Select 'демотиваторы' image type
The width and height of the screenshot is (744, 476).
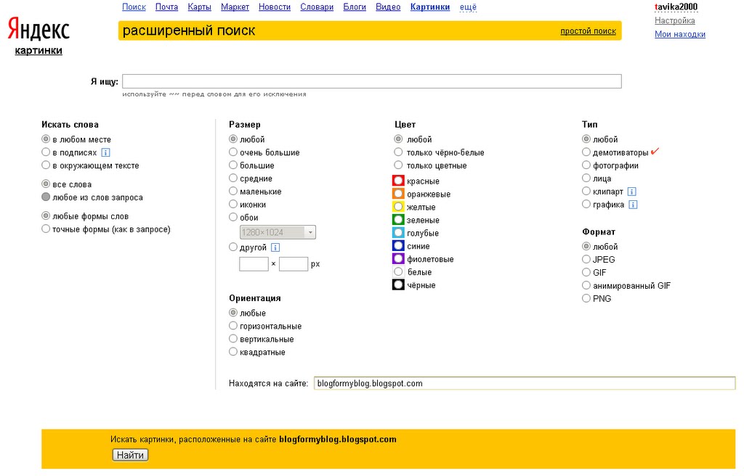click(586, 152)
